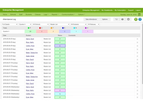Screen dimensions: 143x107
Task: Click the page vertical scrollbar
Action: click(142, 54)
